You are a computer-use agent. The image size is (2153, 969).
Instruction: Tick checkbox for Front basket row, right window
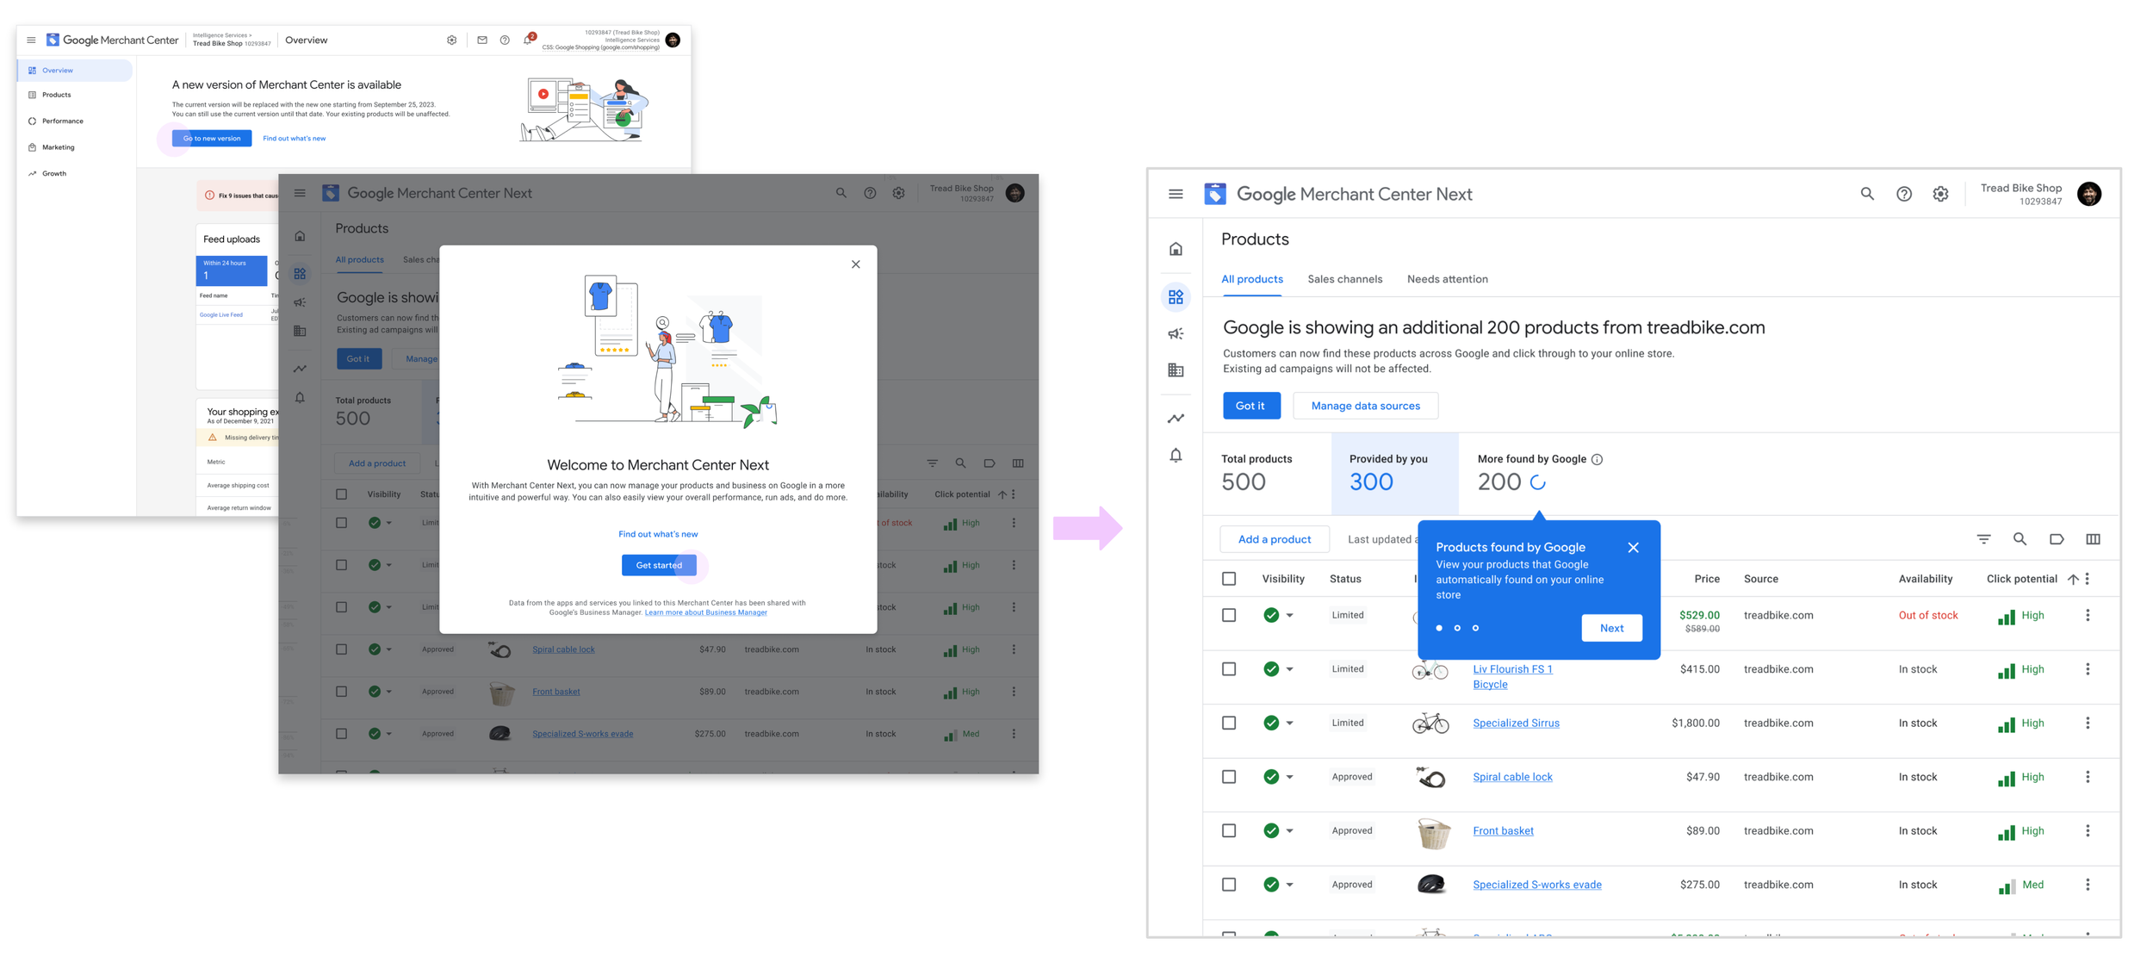tap(1229, 830)
